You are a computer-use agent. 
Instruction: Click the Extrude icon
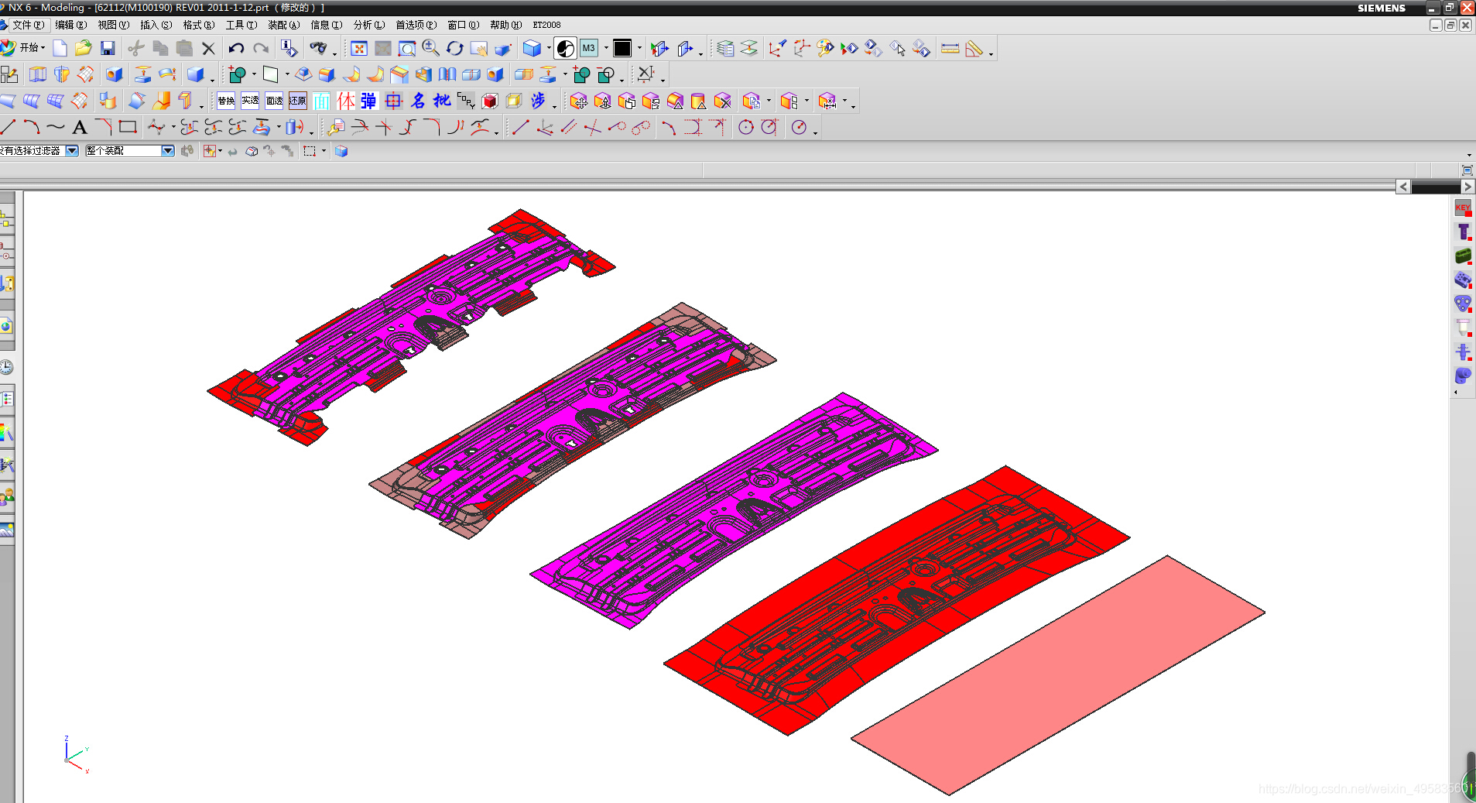pos(38,74)
